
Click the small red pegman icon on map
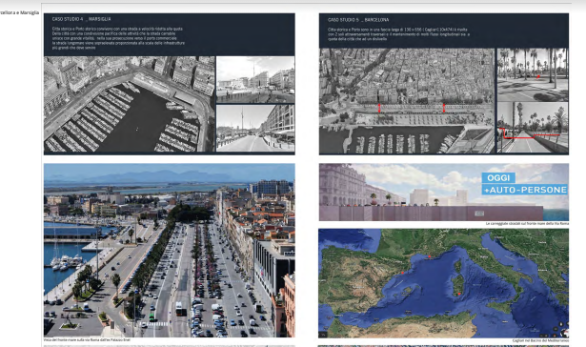point(555,335)
